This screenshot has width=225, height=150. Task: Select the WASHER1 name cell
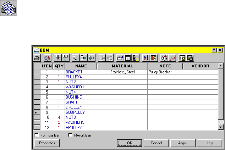click(x=81, y=87)
